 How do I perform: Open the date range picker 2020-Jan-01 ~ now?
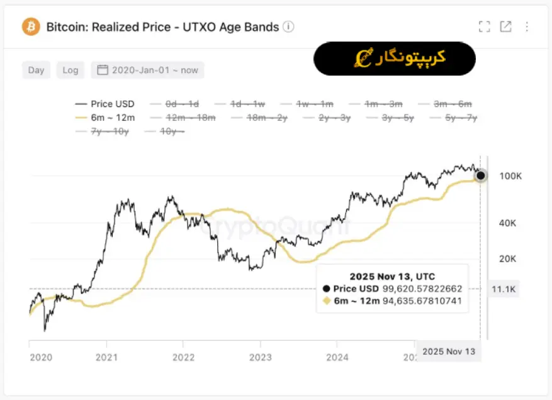point(147,70)
